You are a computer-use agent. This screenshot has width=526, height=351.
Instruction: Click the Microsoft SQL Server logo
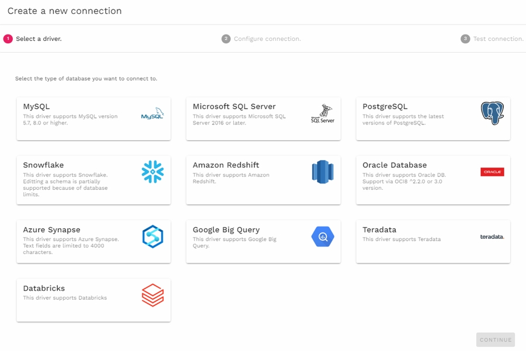tap(323, 114)
